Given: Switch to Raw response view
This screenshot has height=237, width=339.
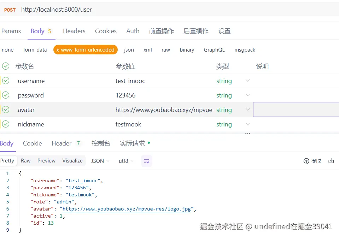Looking at the screenshot, I should click(x=25, y=161).
